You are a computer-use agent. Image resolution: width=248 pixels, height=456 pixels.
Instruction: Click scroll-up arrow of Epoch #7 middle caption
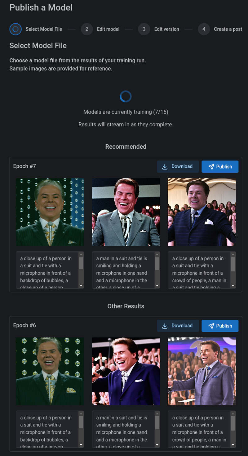[157, 255]
